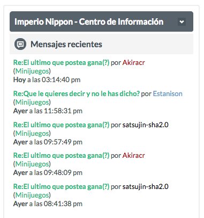Open Re:Que le quieres decir y no le has dicho?

pos(77,93)
